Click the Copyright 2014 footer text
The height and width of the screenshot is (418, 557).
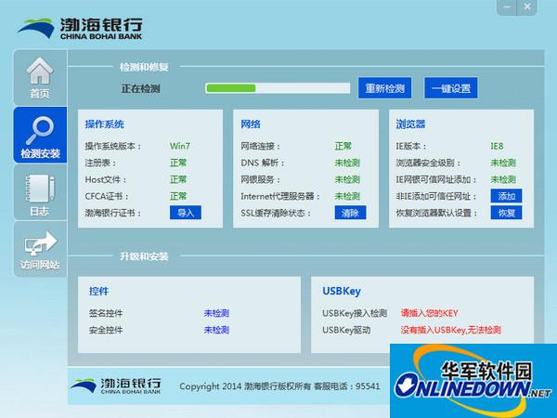click(x=279, y=386)
